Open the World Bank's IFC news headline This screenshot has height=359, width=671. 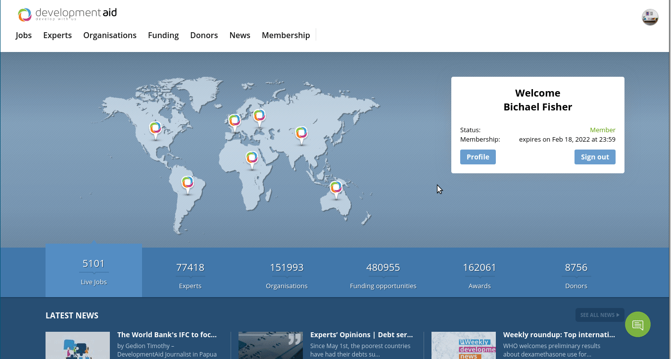(167, 335)
